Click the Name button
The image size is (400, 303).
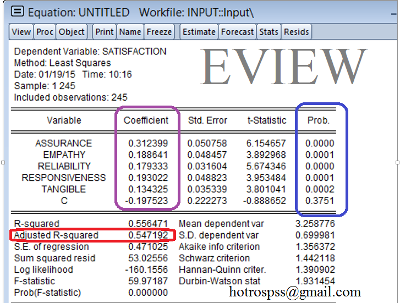[x=130, y=32]
